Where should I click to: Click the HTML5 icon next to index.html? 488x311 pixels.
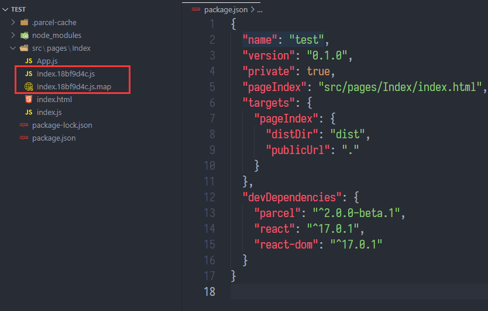[x=29, y=99]
